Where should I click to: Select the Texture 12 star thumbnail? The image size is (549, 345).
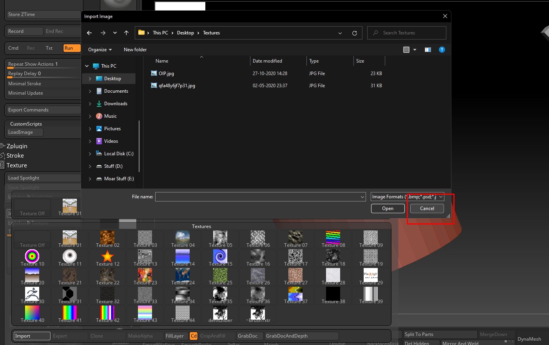pos(107,257)
